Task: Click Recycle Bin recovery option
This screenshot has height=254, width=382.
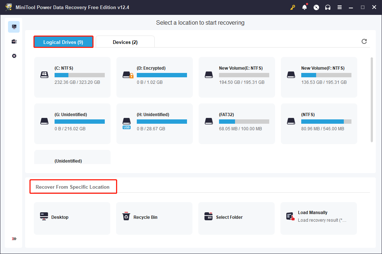Action: pyautogui.click(x=154, y=218)
